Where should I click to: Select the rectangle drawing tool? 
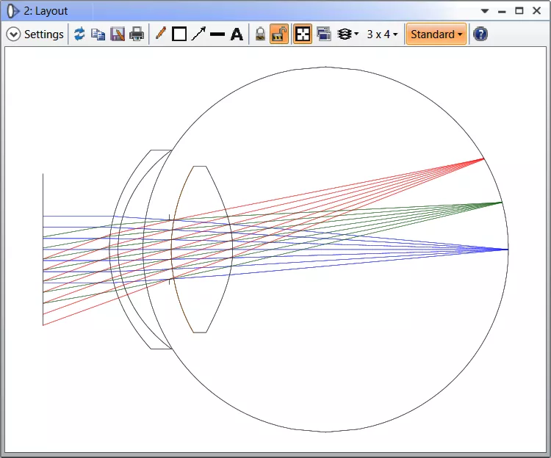[x=179, y=34]
